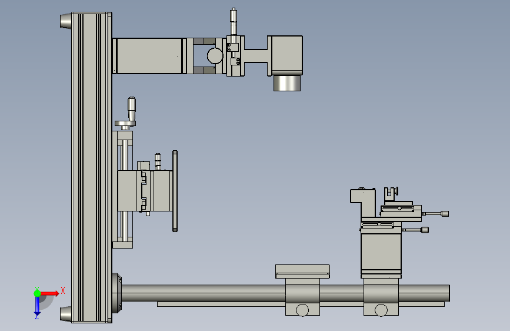
Task: Select the hand crank handle on the vertical stage
Action: point(131,108)
